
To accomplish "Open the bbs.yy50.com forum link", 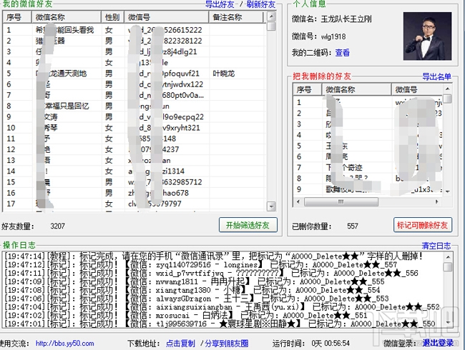I will (x=64, y=344).
